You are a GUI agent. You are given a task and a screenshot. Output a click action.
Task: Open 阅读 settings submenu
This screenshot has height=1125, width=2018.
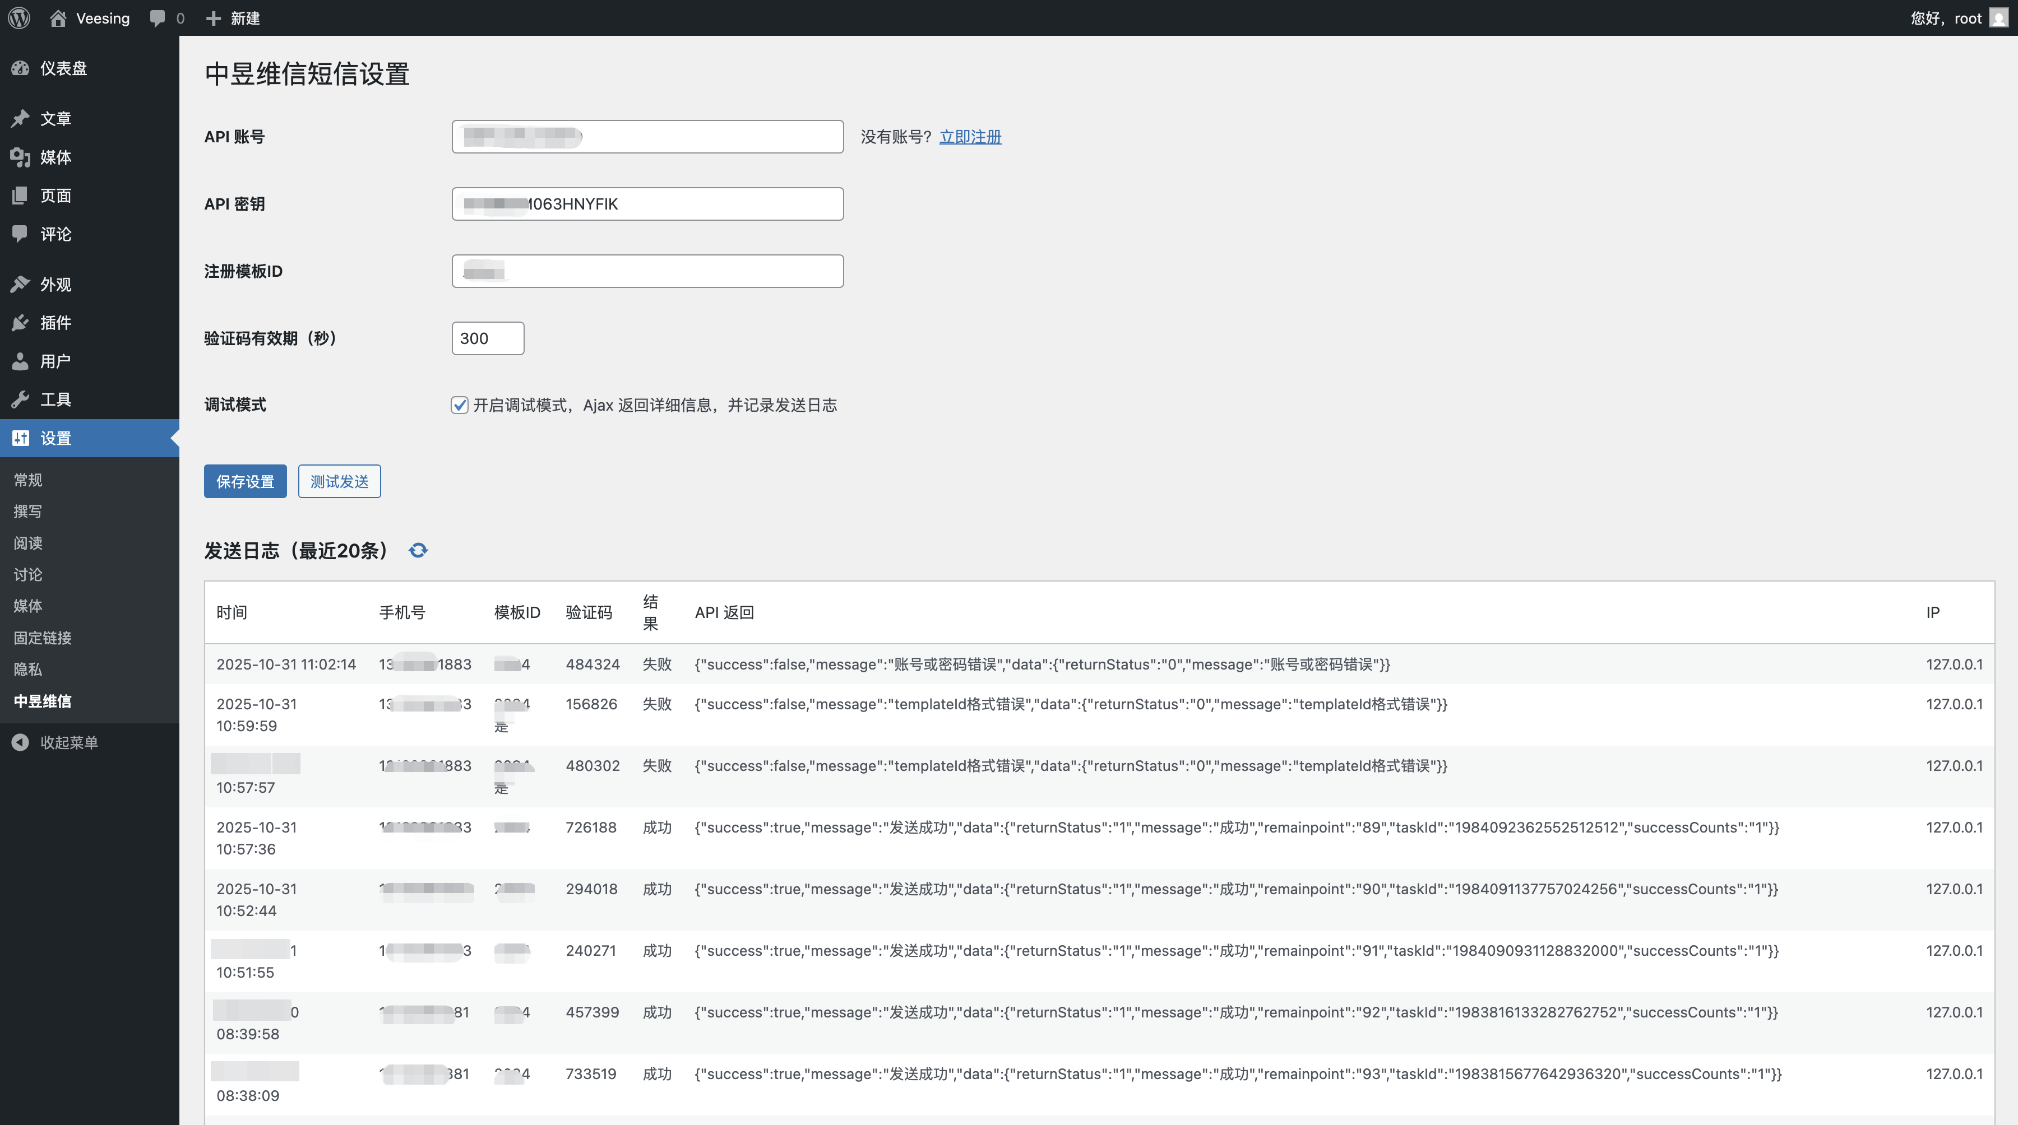tap(28, 542)
